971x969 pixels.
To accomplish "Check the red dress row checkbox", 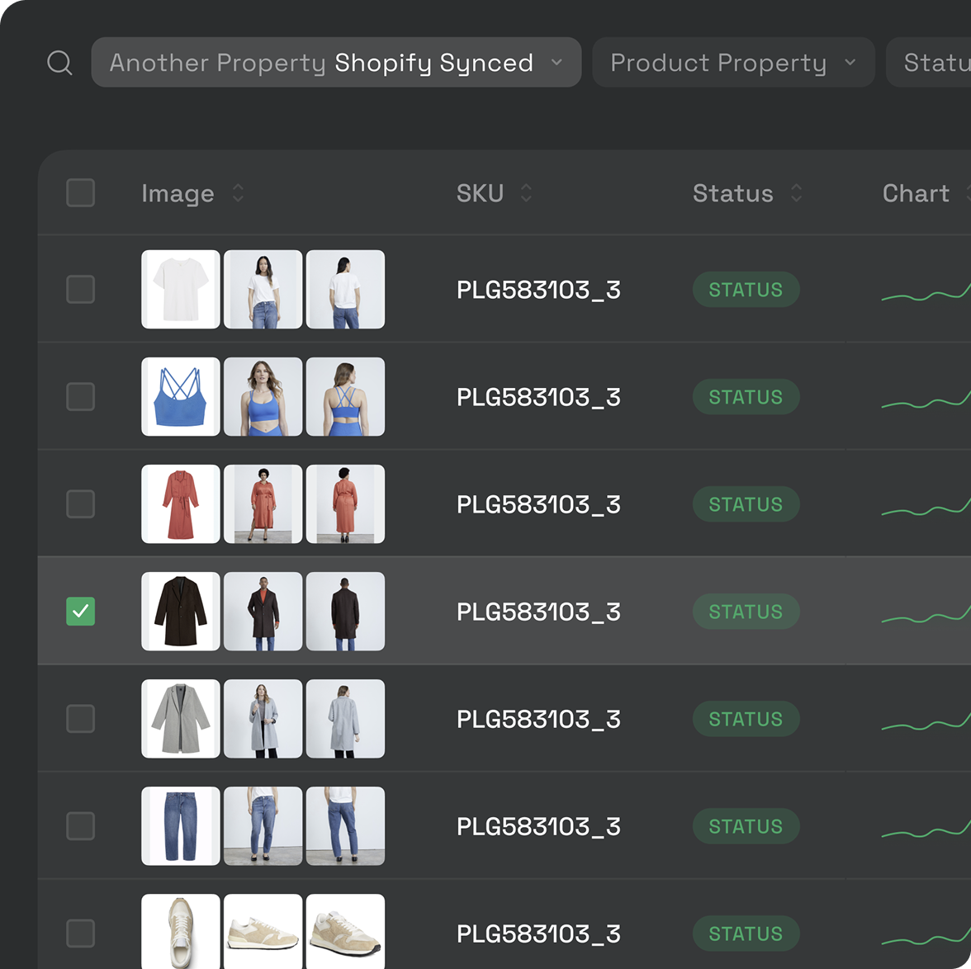I will coord(81,504).
